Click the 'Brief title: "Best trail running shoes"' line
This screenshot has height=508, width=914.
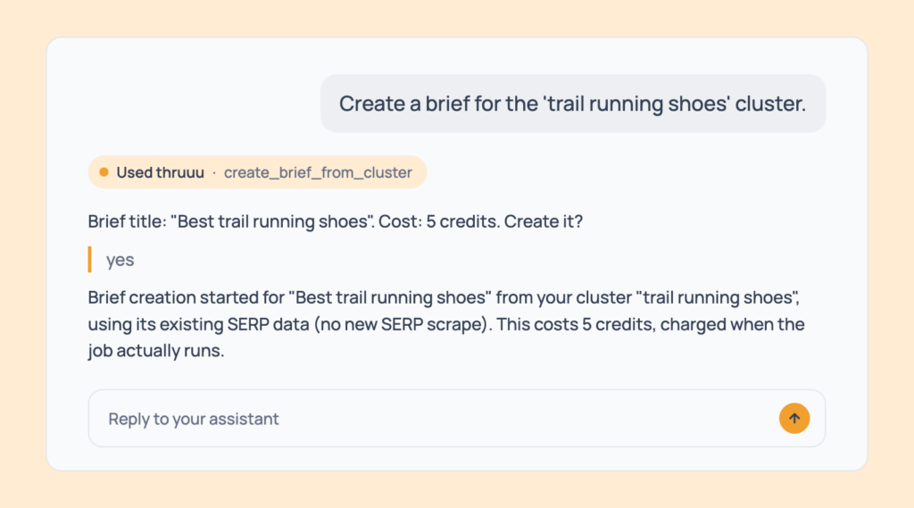336,221
